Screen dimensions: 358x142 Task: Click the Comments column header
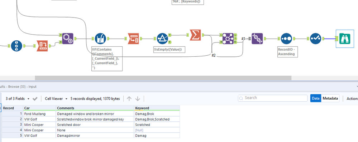[x=95, y=108]
